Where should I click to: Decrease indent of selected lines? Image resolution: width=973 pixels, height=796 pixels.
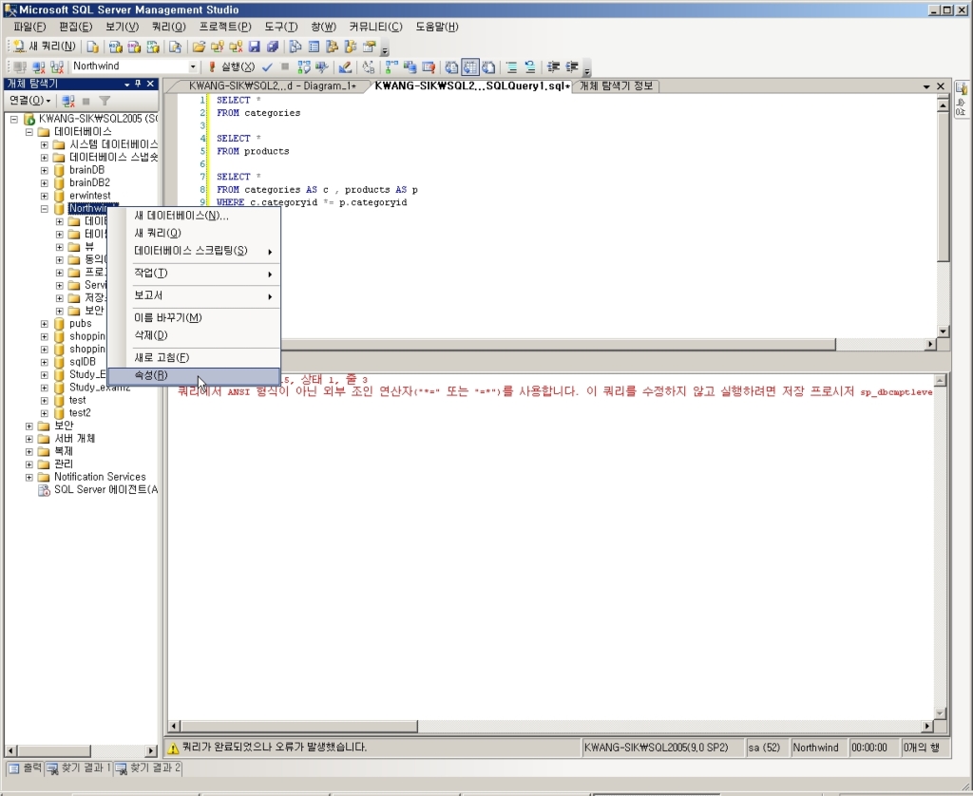coord(554,66)
